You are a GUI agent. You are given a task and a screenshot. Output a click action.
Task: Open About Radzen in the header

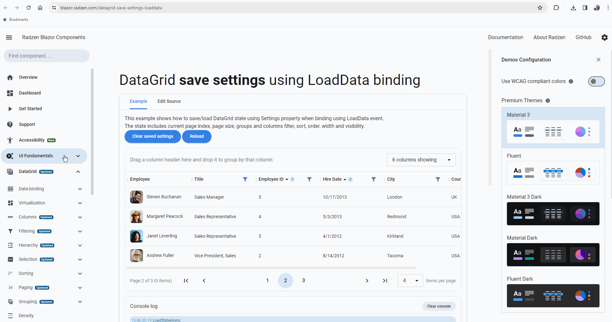tap(549, 37)
